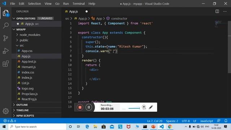This screenshot has height=130, width=231.
Task: Change language mode JavaScript
Action: (206, 121)
